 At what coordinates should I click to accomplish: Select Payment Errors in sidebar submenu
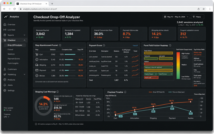tap(14, 59)
